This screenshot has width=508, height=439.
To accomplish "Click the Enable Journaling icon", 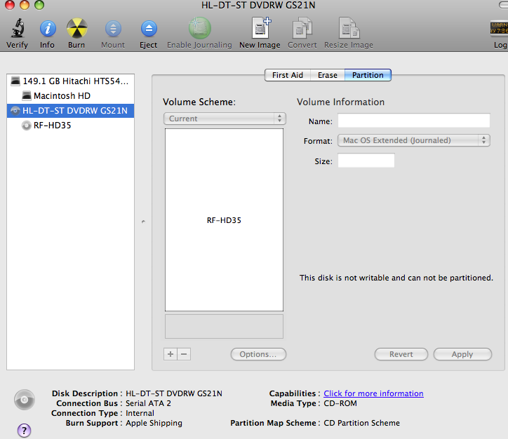I will [199, 28].
